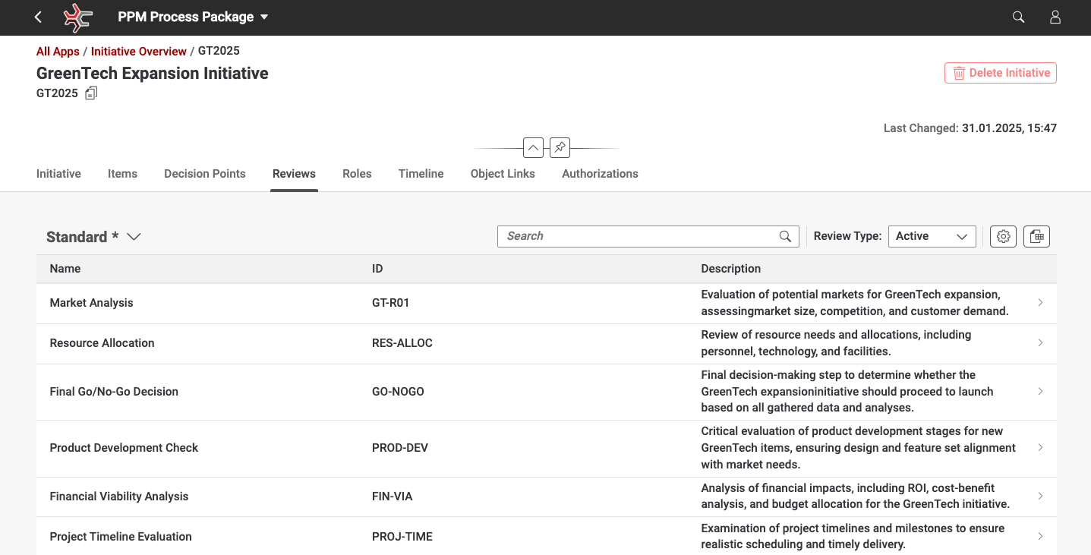Click the red company logo icon
The width and height of the screenshot is (1091, 555).
77,17
